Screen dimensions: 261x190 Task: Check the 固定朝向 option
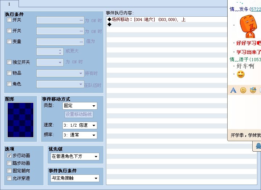click(x=9, y=170)
